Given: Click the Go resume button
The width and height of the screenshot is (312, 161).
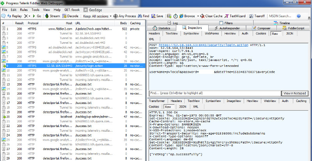Looking at the screenshot, I should tap(37, 16).
